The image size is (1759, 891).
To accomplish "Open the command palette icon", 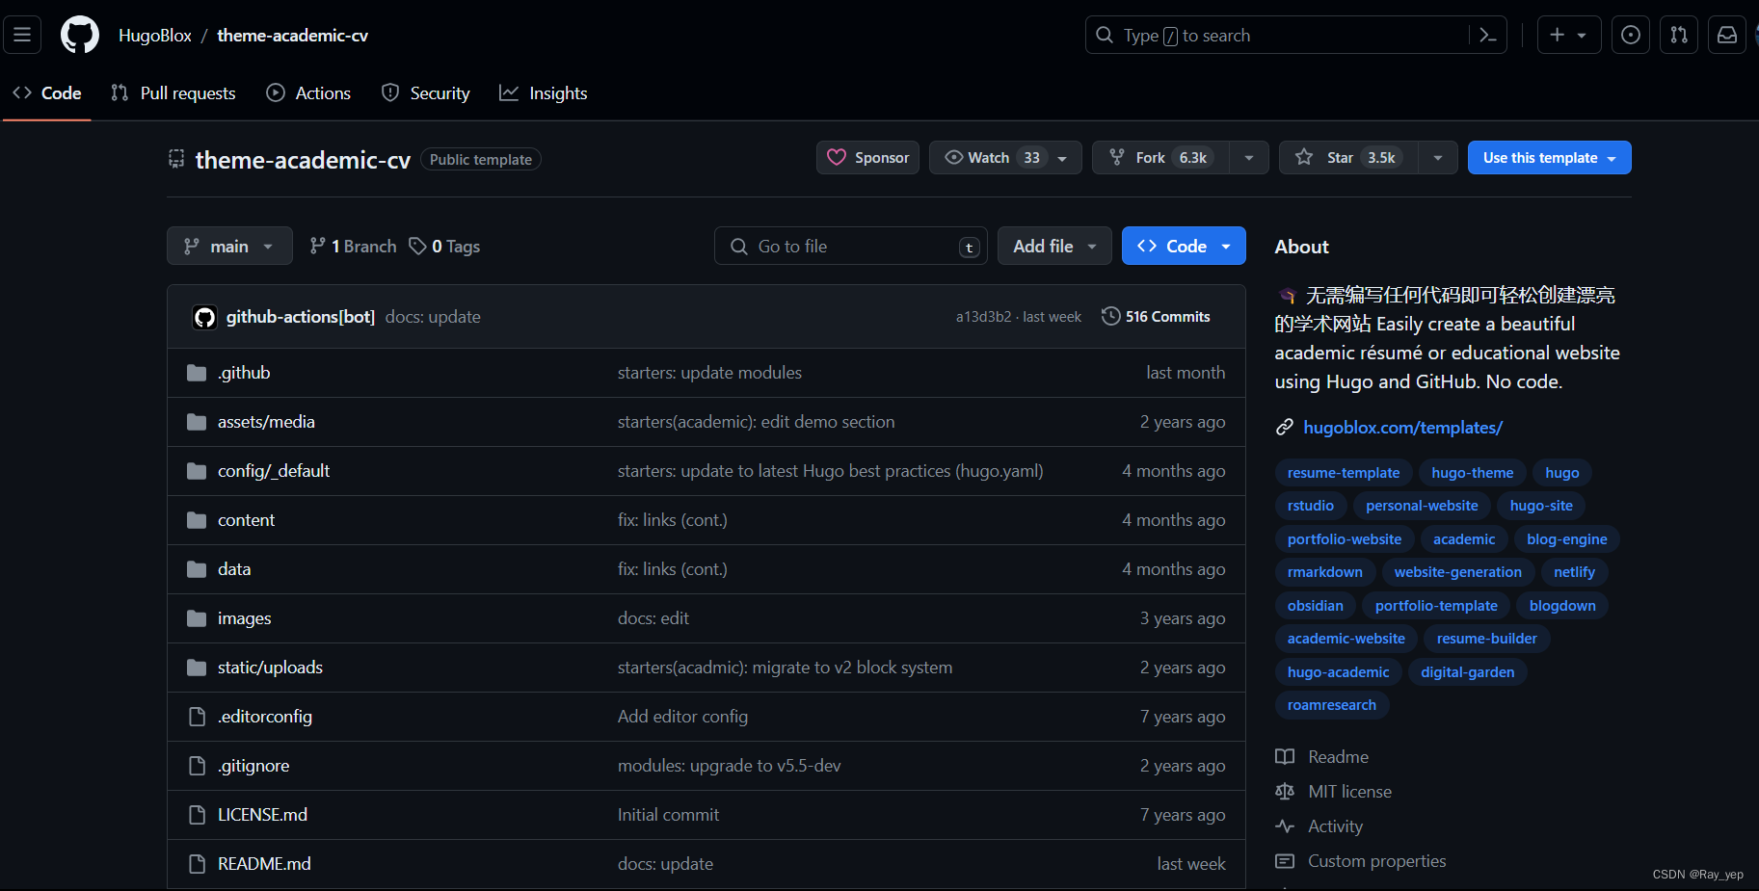I will [x=1487, y=36].
